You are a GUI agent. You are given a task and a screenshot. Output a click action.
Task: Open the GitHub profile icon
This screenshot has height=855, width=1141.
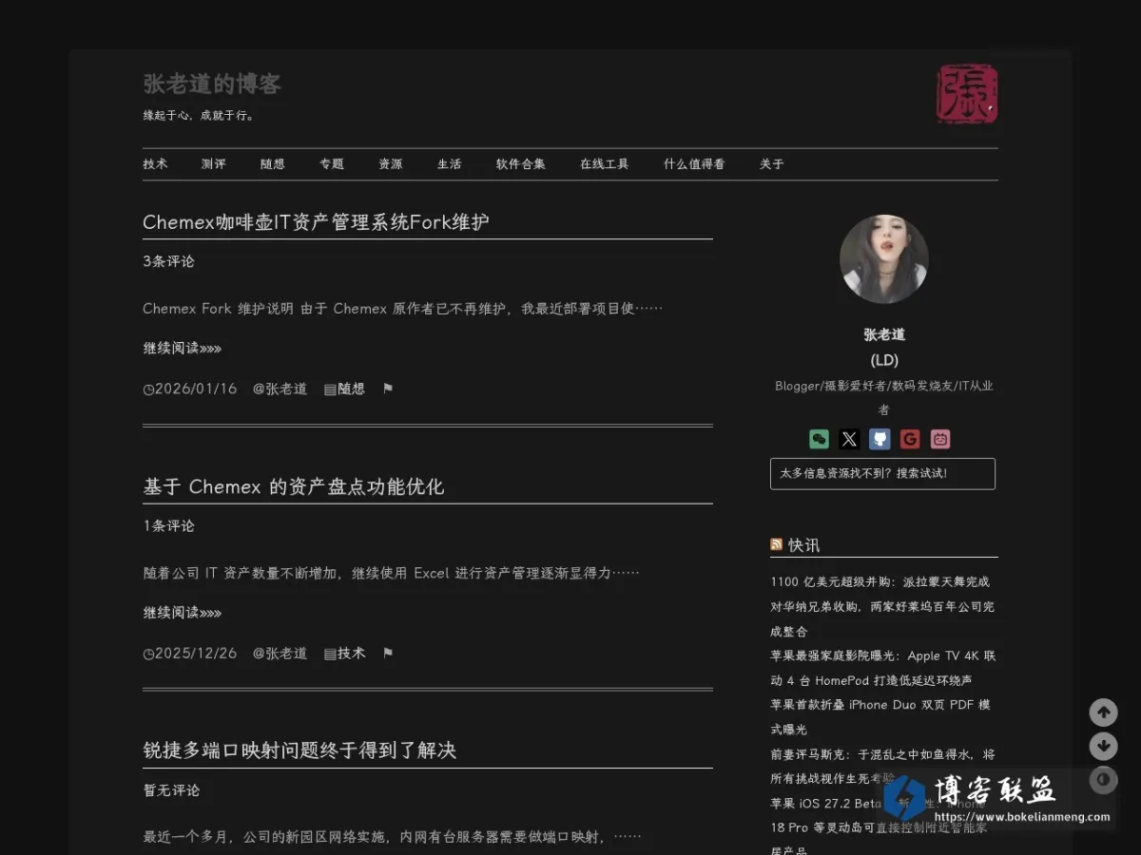coord(880,439)
